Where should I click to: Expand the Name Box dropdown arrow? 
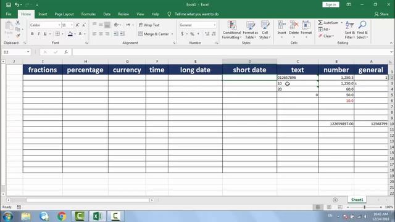coord(28,52)
